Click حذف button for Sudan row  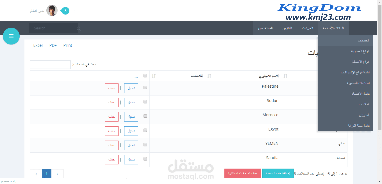(112, 102)
